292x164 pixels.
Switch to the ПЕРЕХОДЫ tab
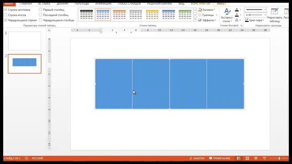(82, 4)
